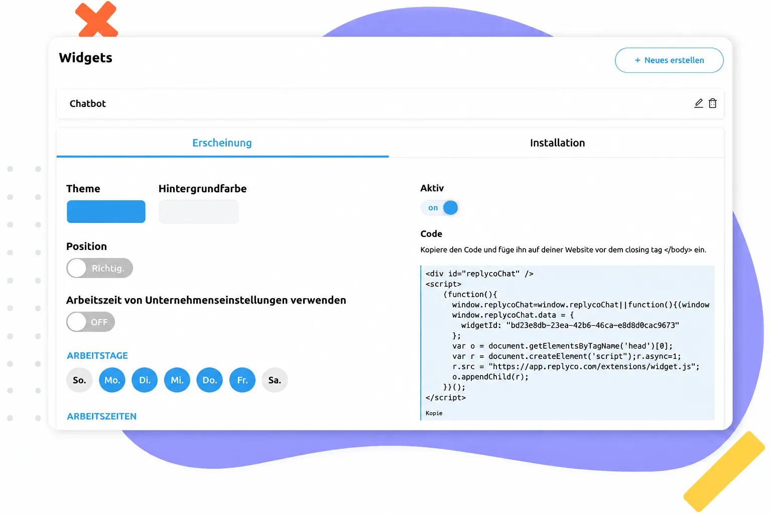The height and width of the screenshot is (514, 771).
Task: Click the r.src widget.js URL line
Action: click(x=576, y=366)
